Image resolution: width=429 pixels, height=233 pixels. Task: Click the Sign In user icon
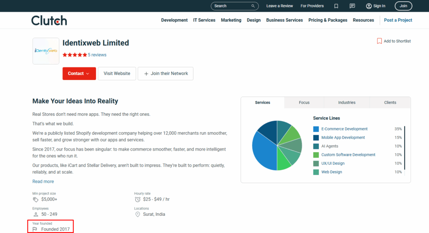[369, 6]
